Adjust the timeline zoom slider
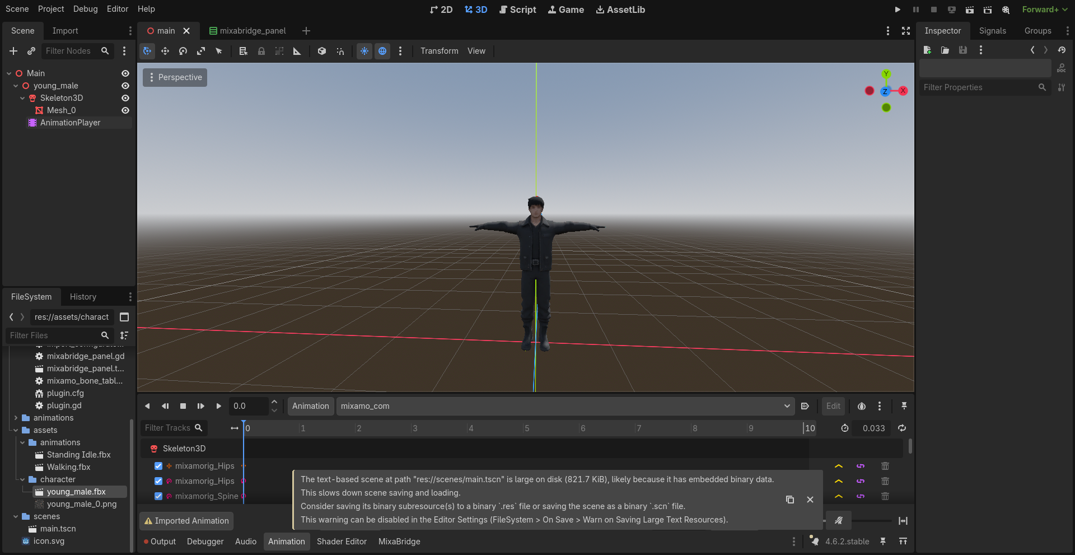Viewport: 1075px width, 555px height. click(873, 520)
